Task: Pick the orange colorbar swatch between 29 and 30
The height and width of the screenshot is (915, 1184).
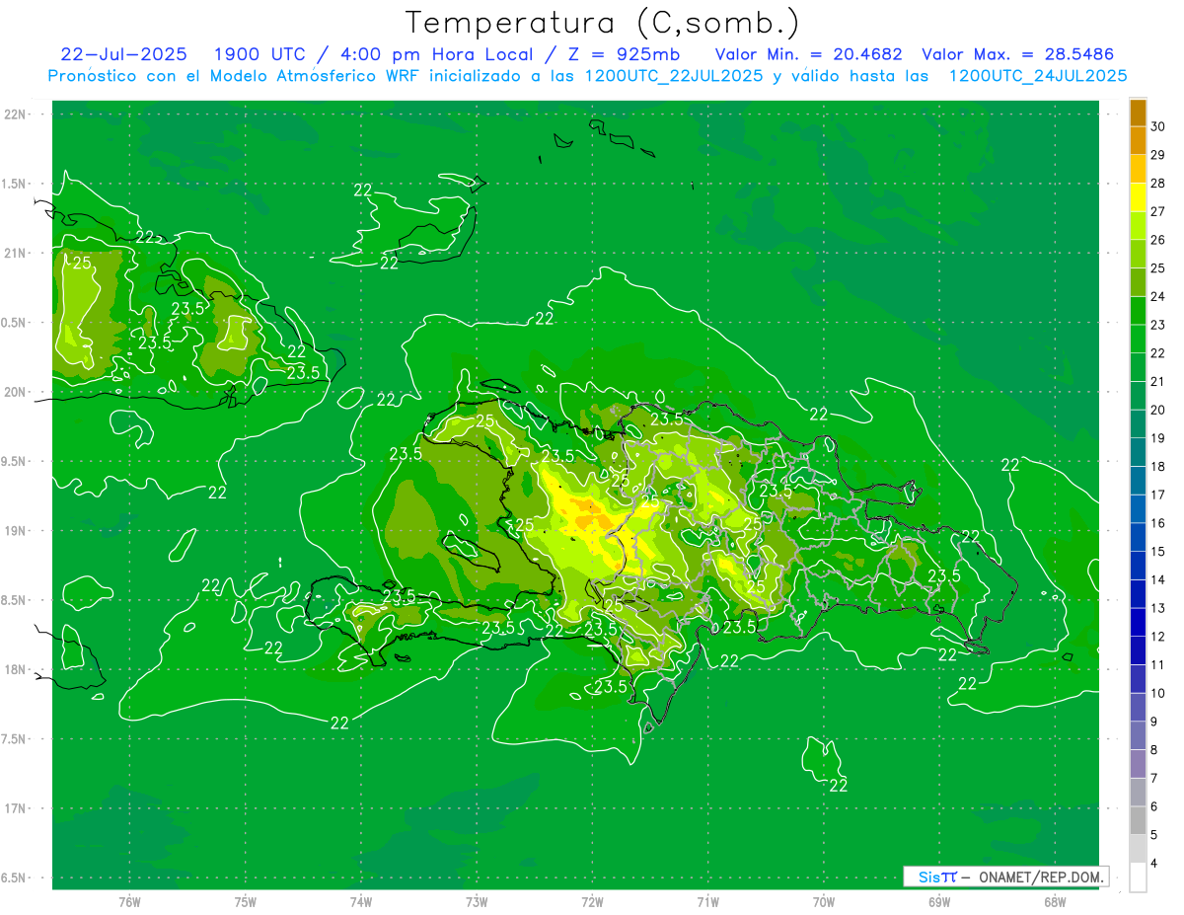Action: [1138, 140]
